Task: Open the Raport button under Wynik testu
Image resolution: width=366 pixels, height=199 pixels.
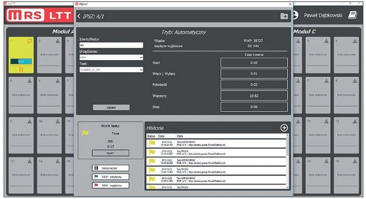Action: pos(110,153)
